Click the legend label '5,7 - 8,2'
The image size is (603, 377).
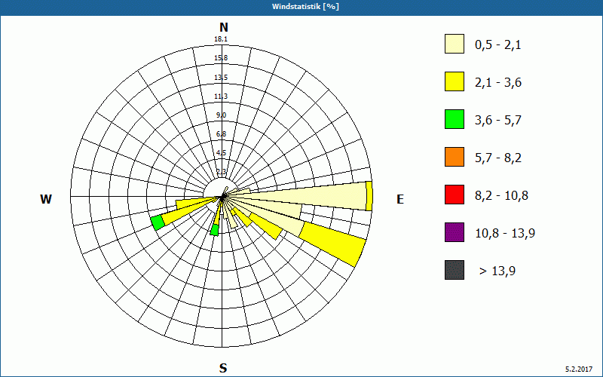(498, 158)
